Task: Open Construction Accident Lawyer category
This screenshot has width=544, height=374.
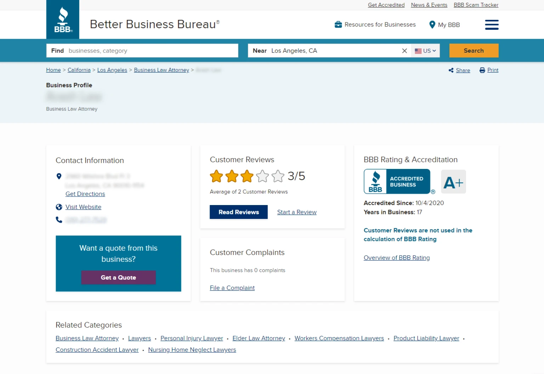Action: (97, 350)
